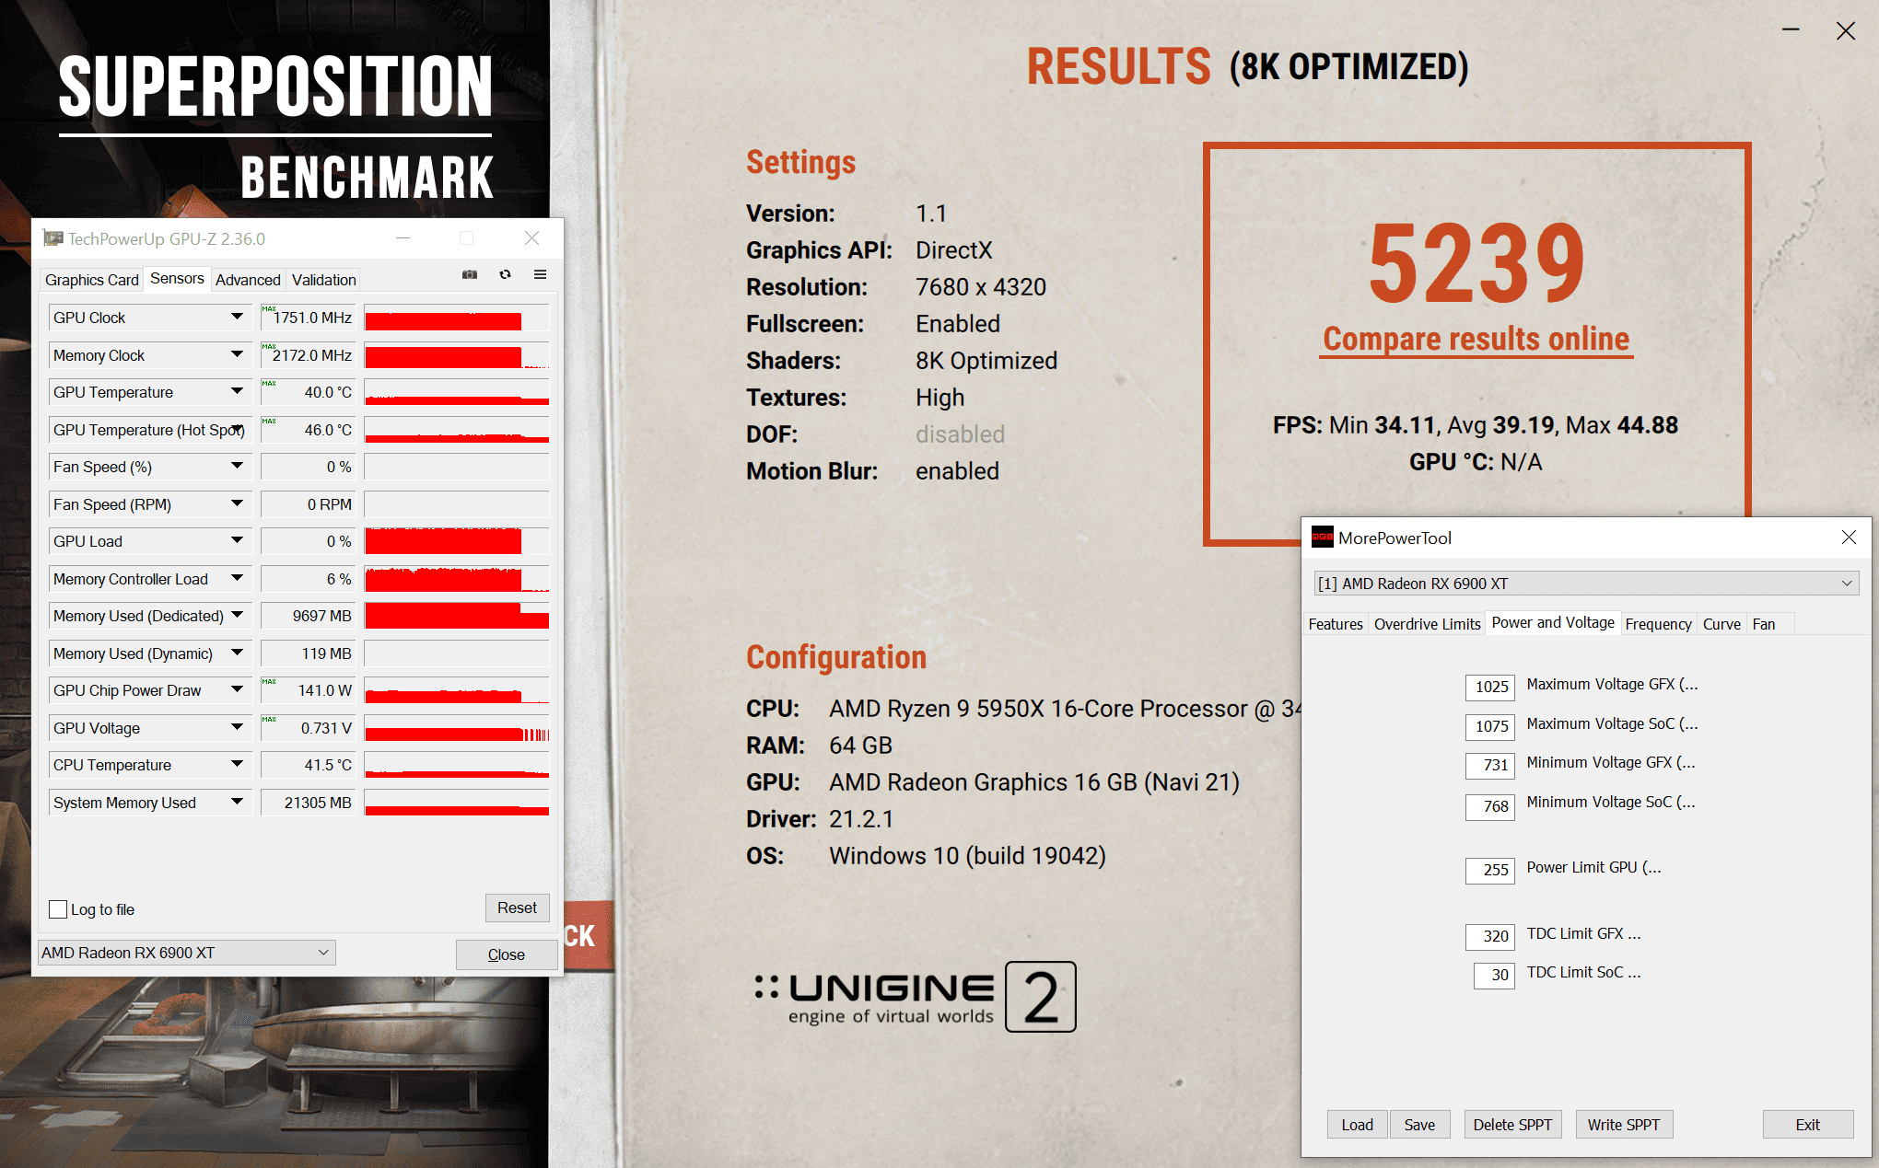Open the System Memory Used dropdown
This screenshot has height=1168, width=1879.
237,803
